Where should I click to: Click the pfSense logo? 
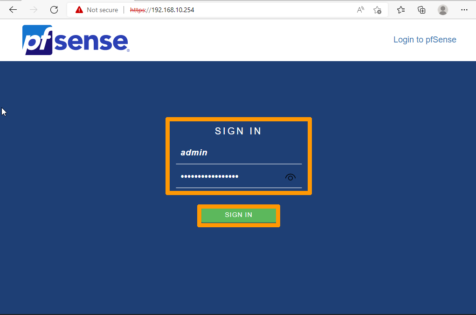click(x=76, y=40)
